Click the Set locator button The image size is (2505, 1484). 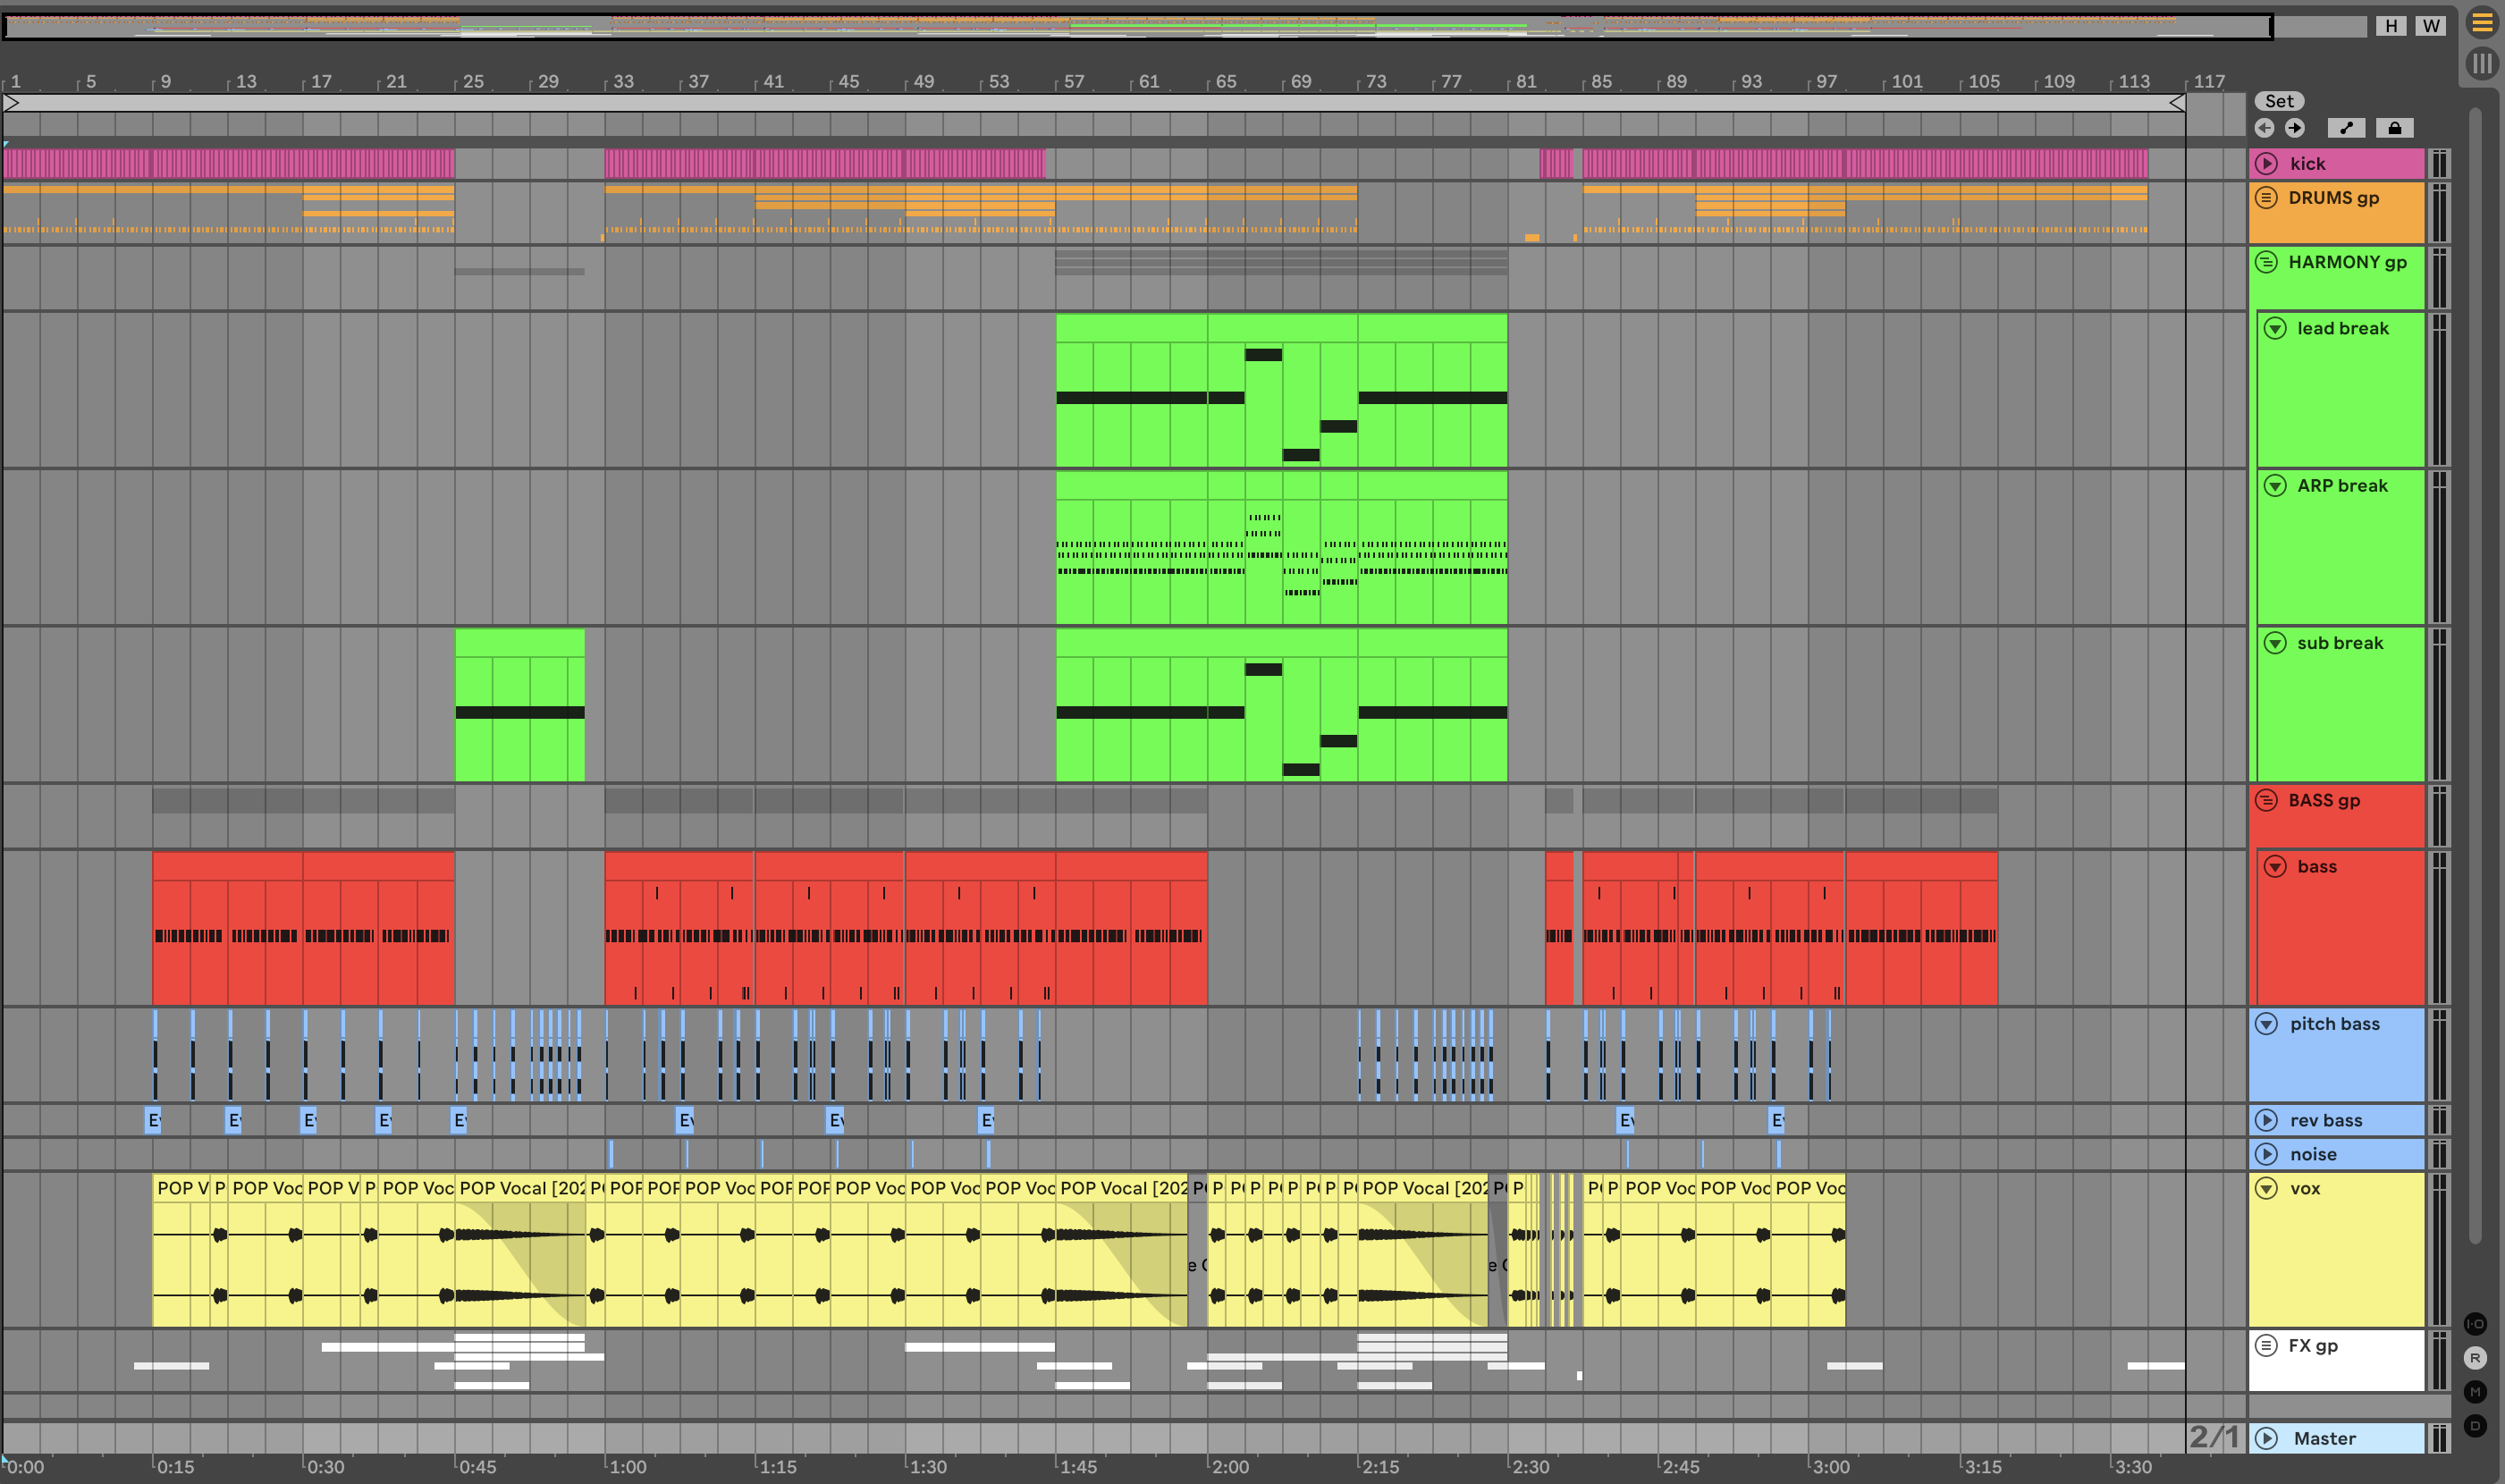(x=2279, y=101)
